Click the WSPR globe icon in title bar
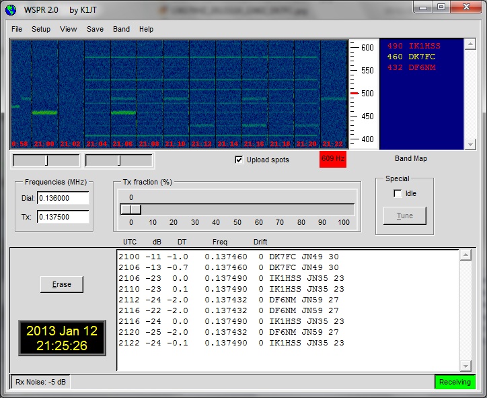487x398 pixels. pyautogui.click(x=10, y=8)
